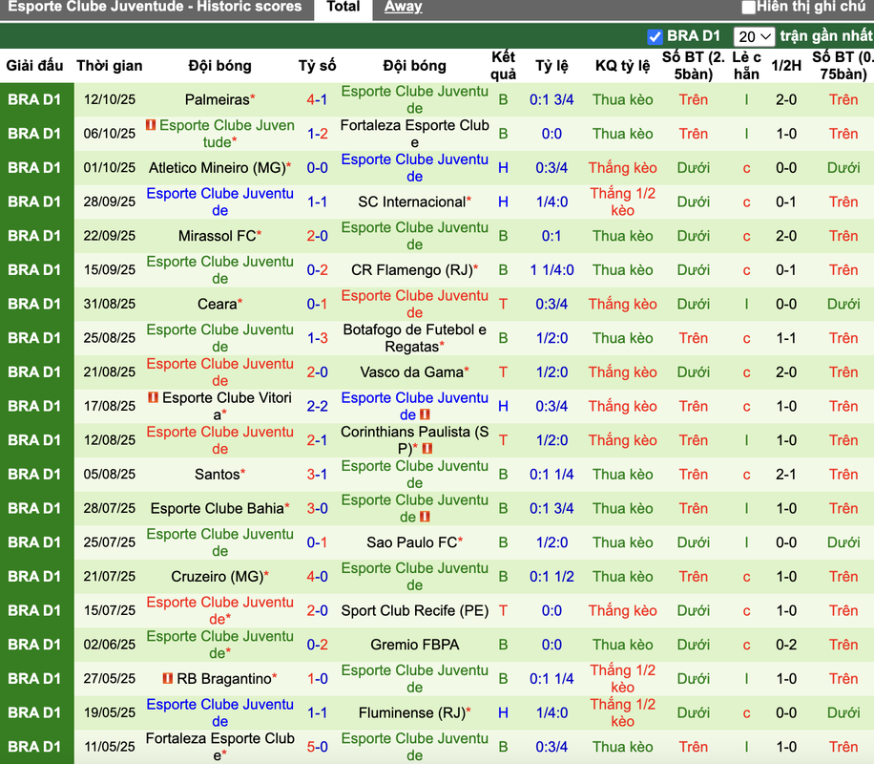The image size is (874, 764).
Task: Open Fluminense (RJ) team link
Action: point(411,712)
